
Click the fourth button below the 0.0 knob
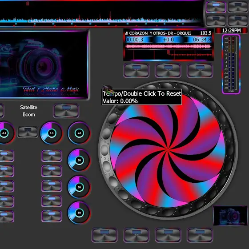pyautogui.click(x=52, y=201)
